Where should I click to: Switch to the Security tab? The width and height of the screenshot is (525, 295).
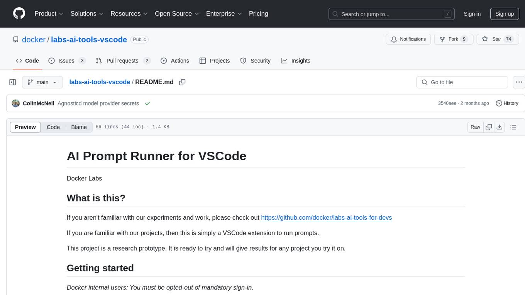pos(255,61)
